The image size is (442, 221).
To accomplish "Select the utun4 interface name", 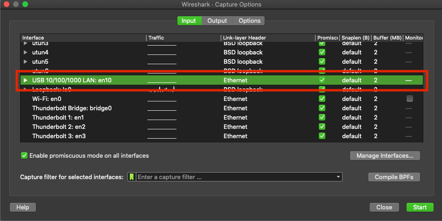I will (40, 52).
